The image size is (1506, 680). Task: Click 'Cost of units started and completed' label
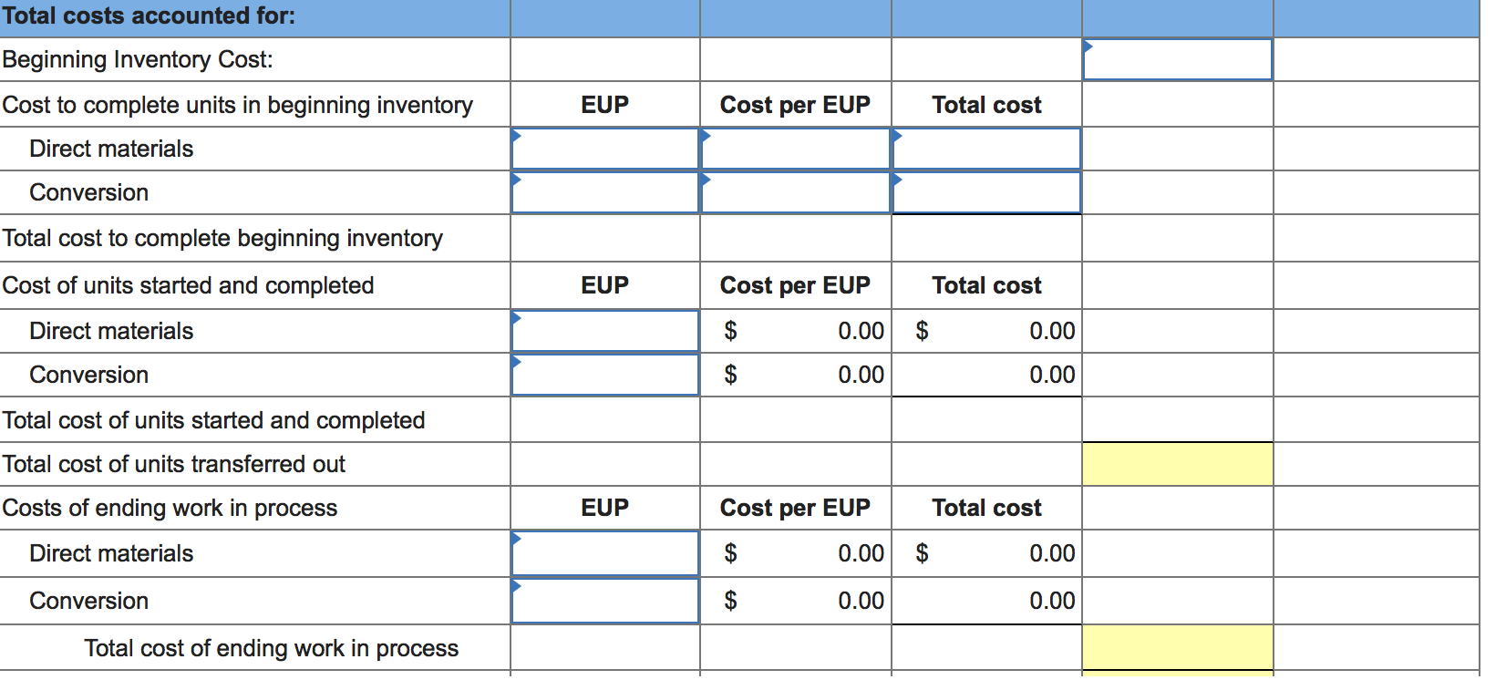point(188,285)
